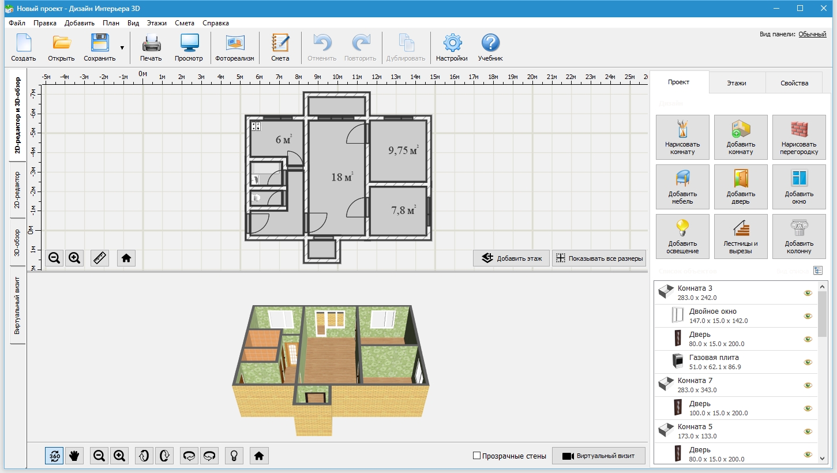837x473 pixels.
Task: Rotate 3D view left arrow icon
Action: (x=189, y=456)
